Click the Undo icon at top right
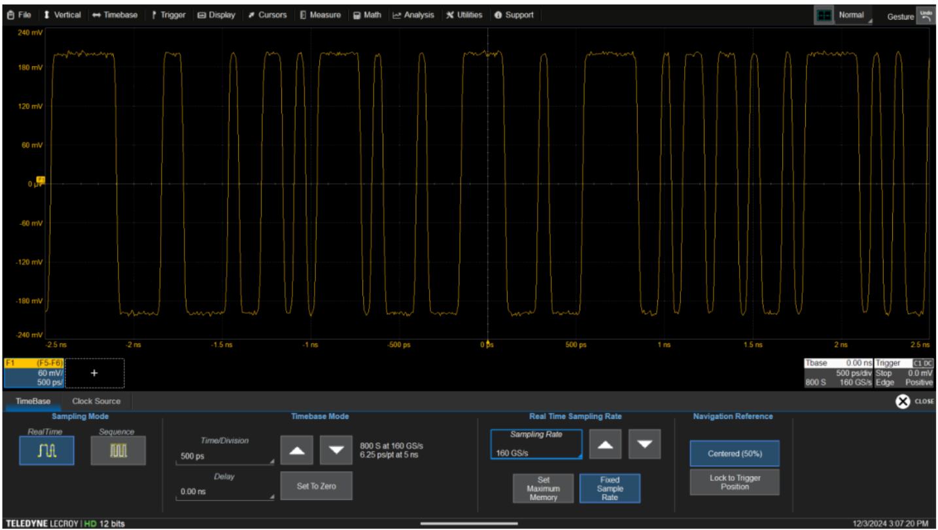The width and height of the screenshot is (938, 530). [x=926, y=16]
